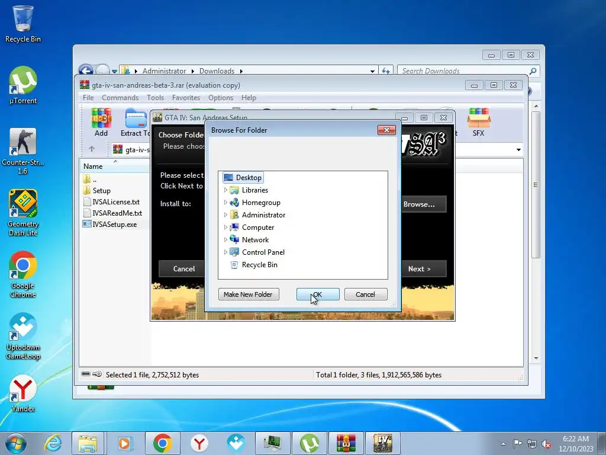The height and width of the screenshot is (455, 606).
Task: Select Google Chrome desktop shortcut
Action: click(23, 274)
